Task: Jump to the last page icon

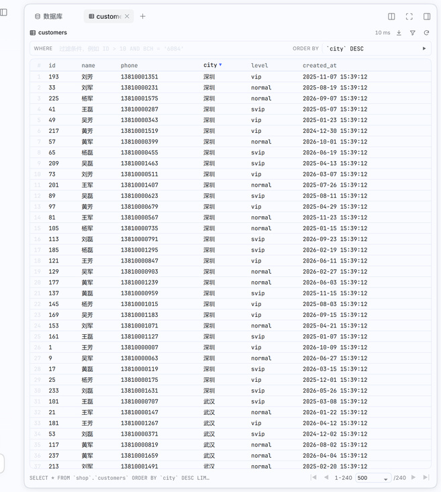Action: (426, 477)
